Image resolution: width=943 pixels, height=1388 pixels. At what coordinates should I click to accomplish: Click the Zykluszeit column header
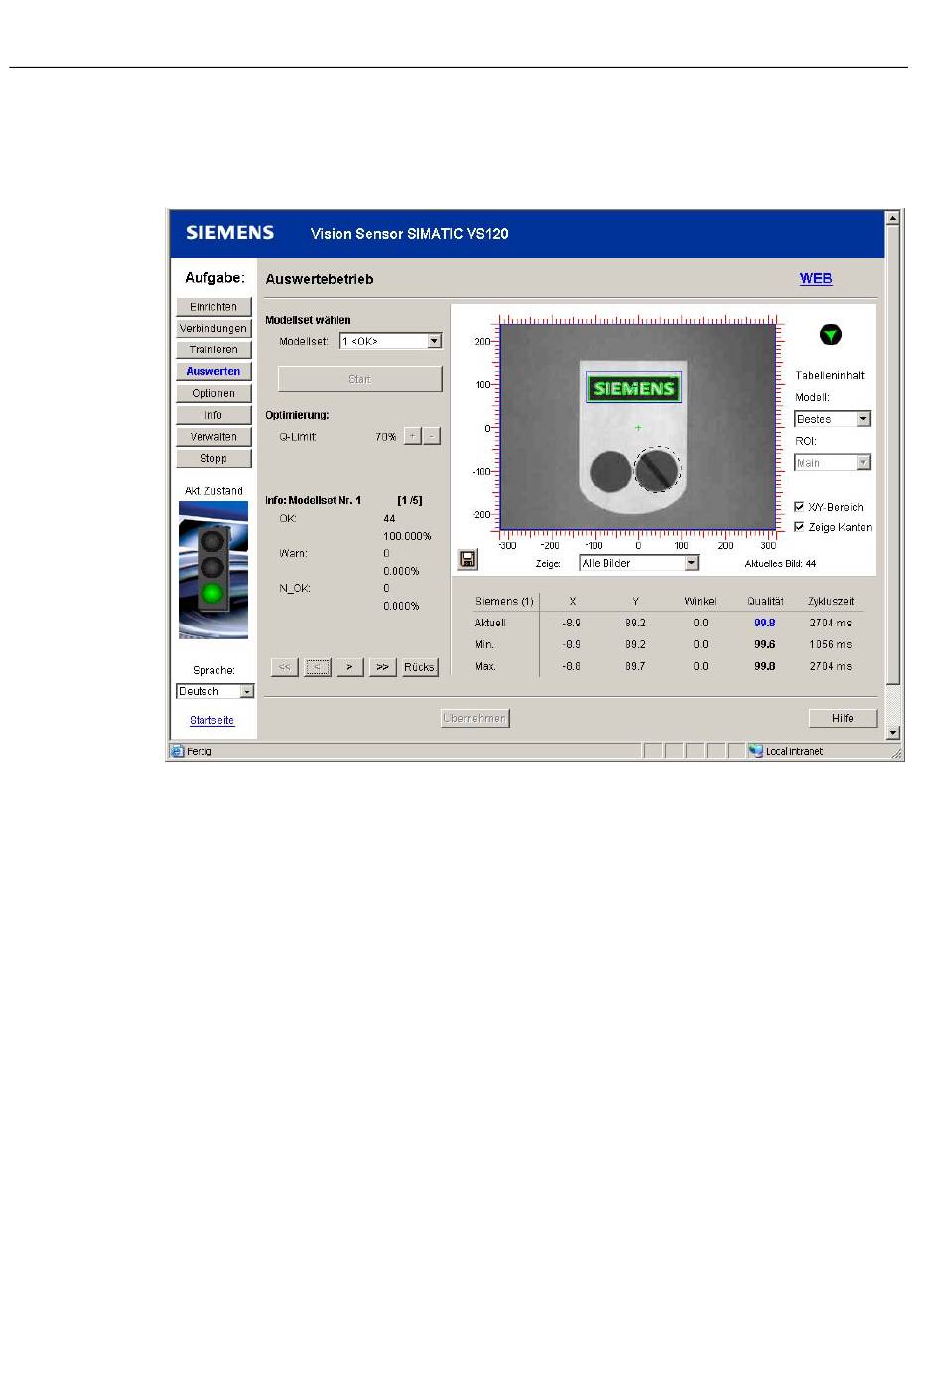point(831,602)
